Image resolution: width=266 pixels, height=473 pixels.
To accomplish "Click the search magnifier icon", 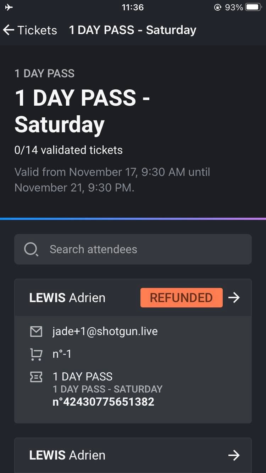I will (31, 249).
